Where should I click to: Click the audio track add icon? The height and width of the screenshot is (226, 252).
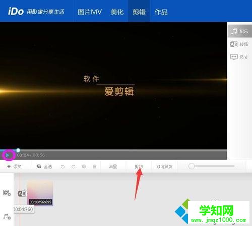[x=7, y=216]
